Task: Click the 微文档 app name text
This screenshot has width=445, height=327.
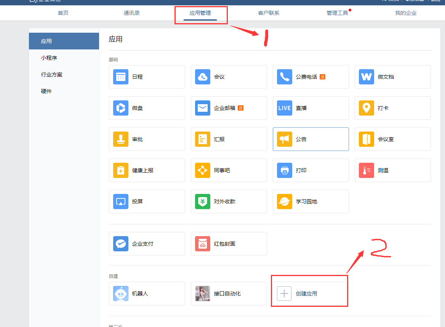Action: 386,77
